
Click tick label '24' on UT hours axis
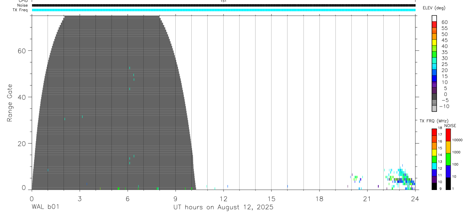[x=415, y=198]
